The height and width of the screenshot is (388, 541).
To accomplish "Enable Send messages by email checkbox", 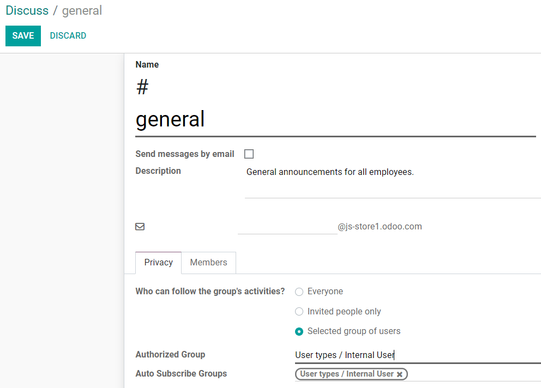I will pyautogui.click(x=249, y=154).
